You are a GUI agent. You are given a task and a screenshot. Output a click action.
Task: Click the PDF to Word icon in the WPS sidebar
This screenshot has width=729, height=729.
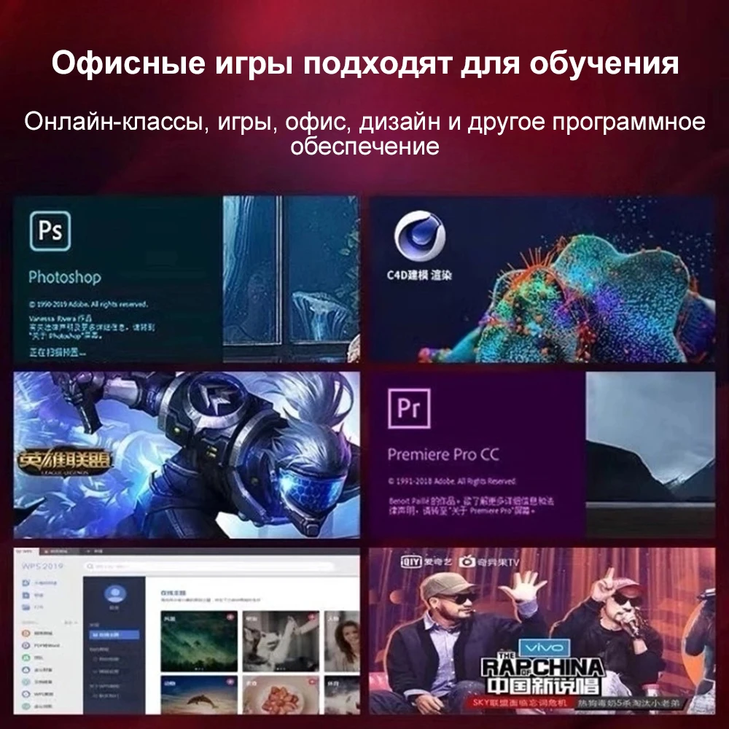[x=26, y=645]
